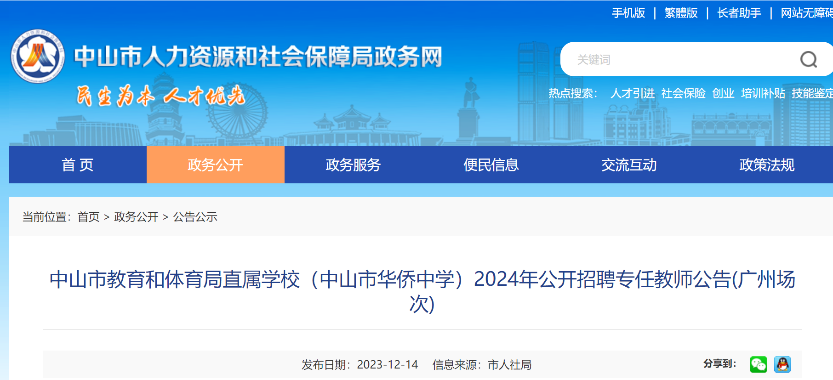The width and height of the screenshot is (833, 380).
Task: Go to 政务服务 section
Action: point(354,164)
